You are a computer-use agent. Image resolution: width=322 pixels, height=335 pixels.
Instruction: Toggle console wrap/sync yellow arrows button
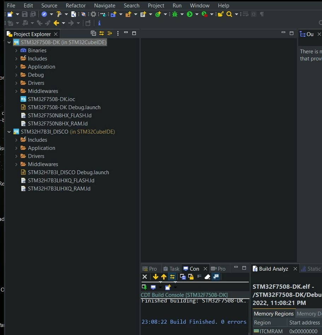coord(172,277)
